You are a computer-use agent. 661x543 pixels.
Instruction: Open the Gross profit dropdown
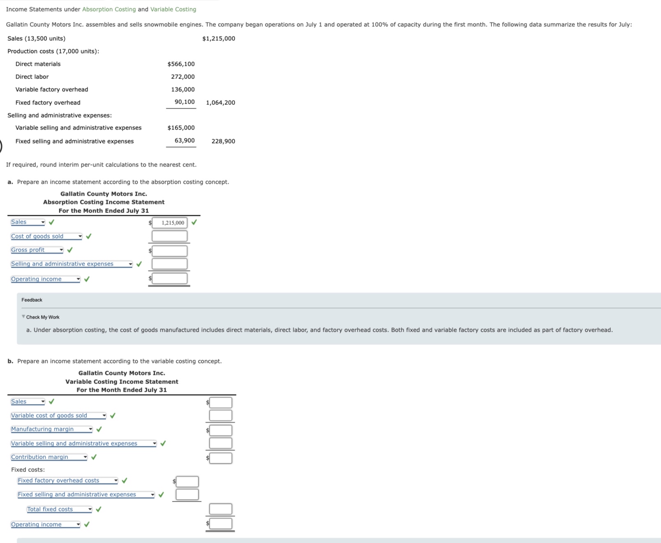[37, 250]
